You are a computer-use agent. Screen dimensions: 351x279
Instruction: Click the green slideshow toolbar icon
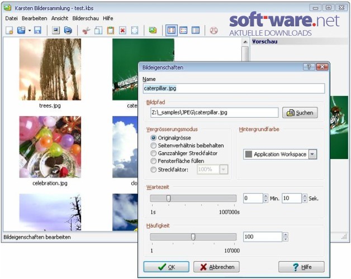(x=153, y=30)
